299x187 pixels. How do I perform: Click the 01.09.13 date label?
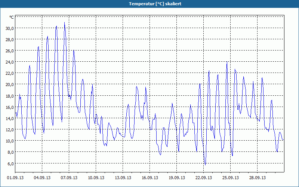15,178
